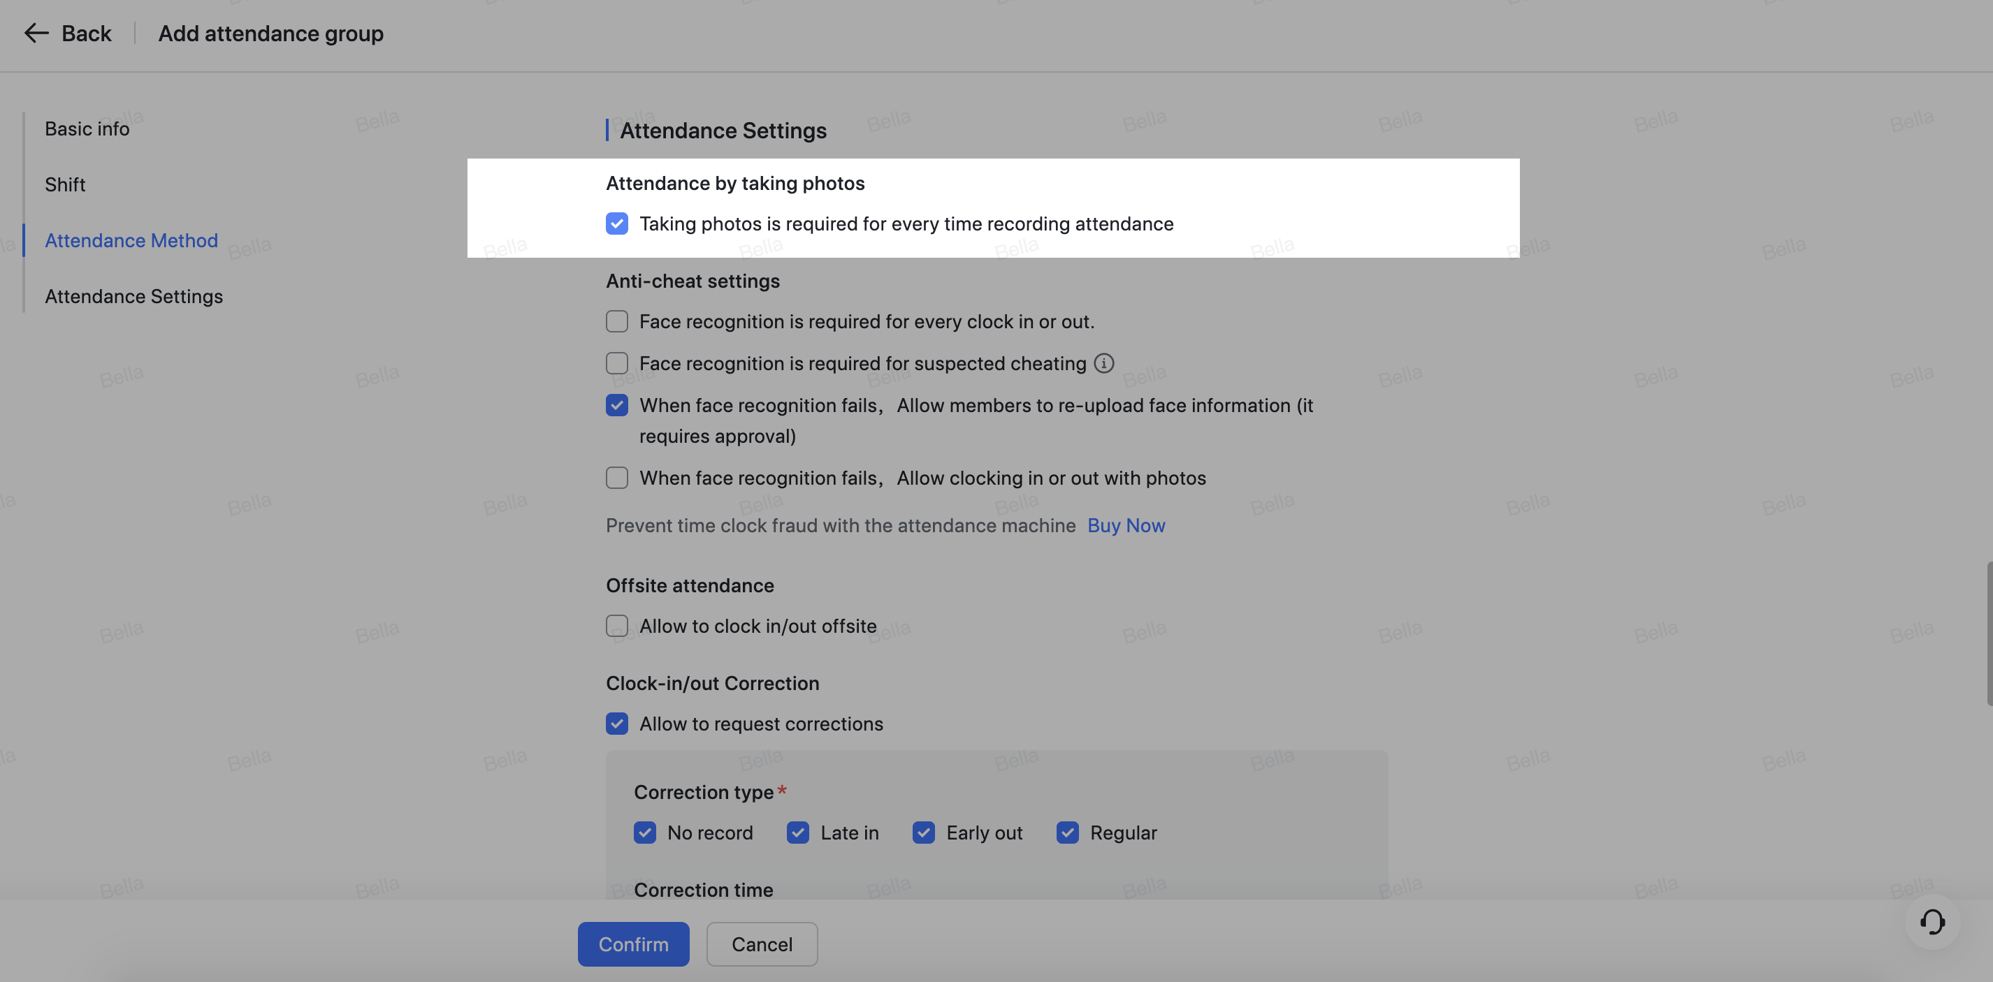Uncheck the No record correction type

pyautogui.click(x=644, y=833)
